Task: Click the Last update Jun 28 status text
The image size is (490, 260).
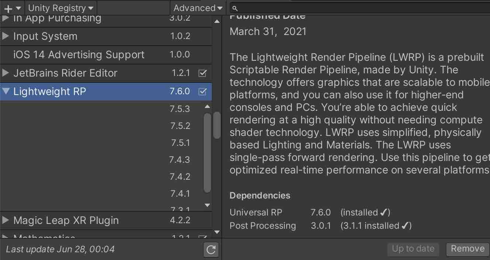Action: tap(61, 249)
